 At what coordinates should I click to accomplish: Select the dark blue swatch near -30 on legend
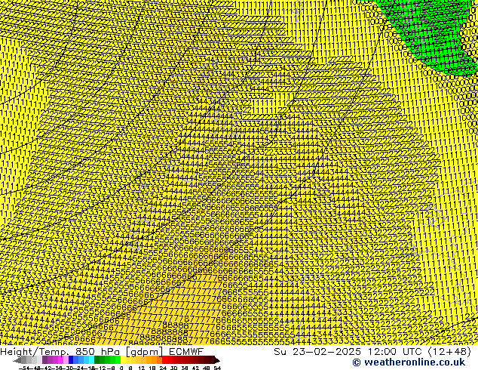pos(71,360)
